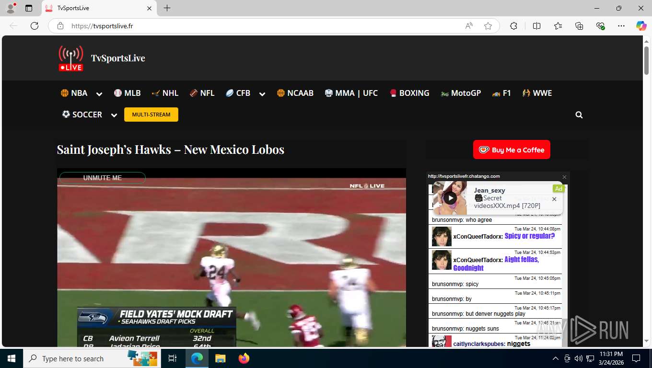Open browser Extensions puzzle icon
652x368 pixels.
pos(513,26)
